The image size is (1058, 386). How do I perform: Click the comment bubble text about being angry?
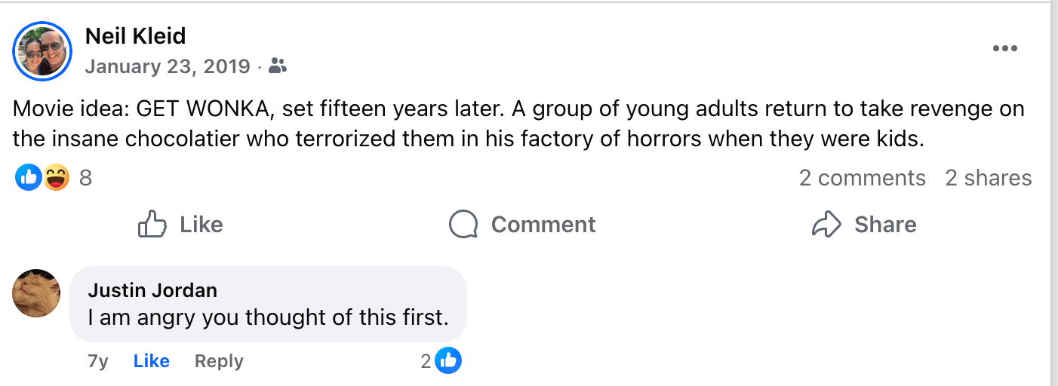(x=268, y=317)
